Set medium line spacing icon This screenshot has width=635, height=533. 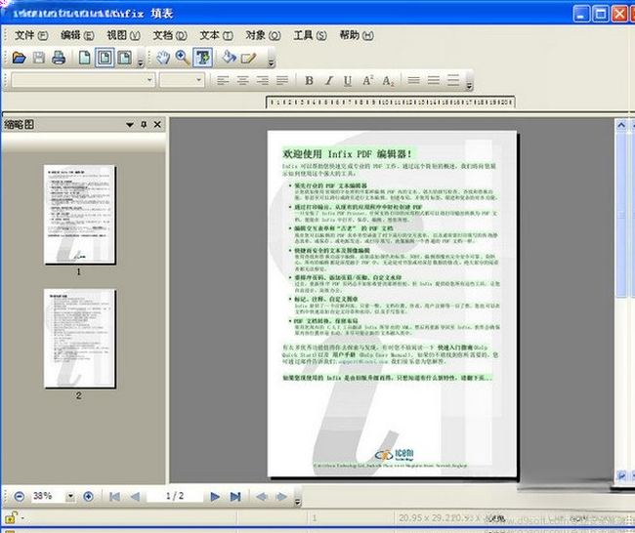click(x=434, y=80)
